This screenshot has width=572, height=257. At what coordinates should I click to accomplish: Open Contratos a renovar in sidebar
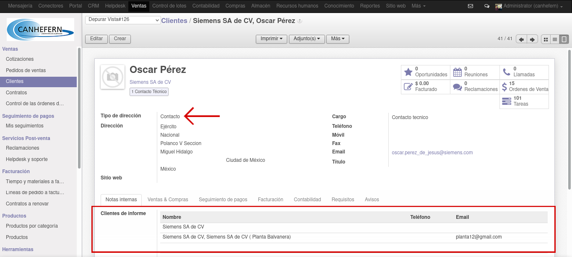point(27,204)
